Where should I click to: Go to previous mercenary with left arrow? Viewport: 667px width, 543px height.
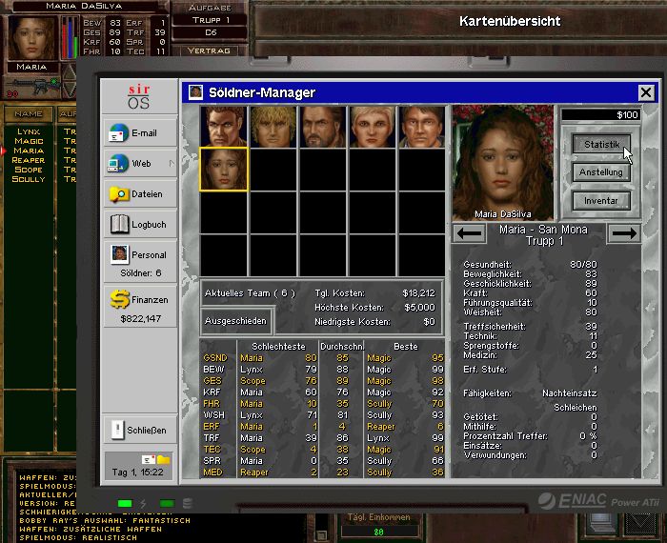[469, 233]
